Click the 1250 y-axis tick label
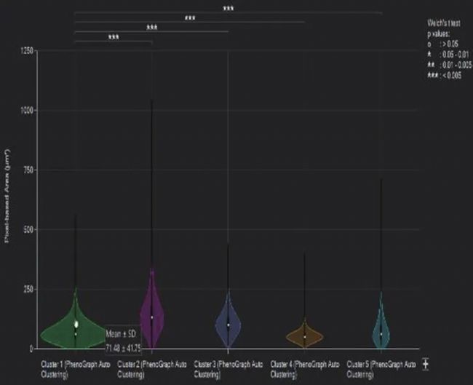473x385 pixels. 22,50
